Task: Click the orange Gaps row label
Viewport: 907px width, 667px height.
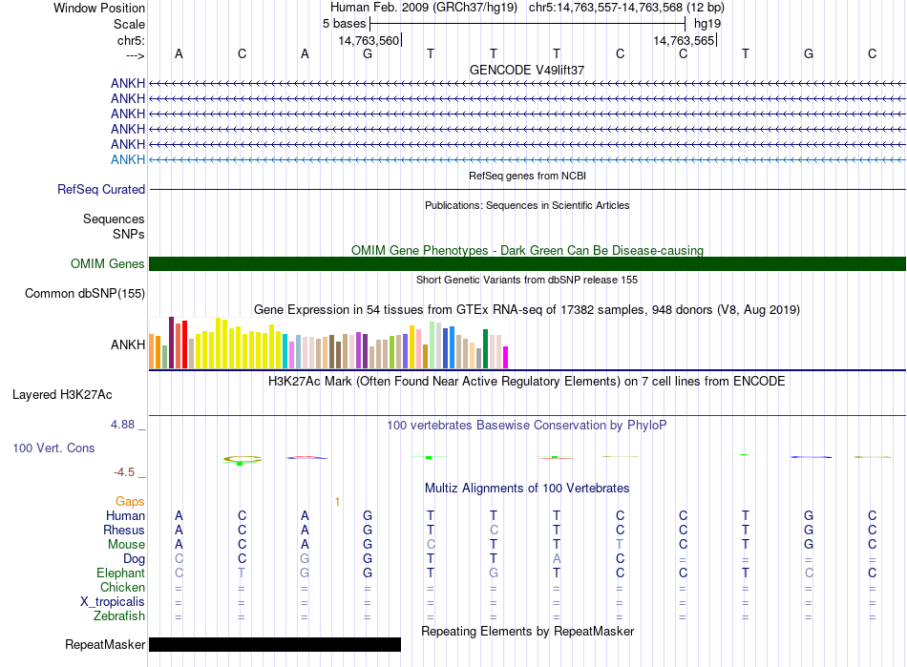Action: pos(130,501)
